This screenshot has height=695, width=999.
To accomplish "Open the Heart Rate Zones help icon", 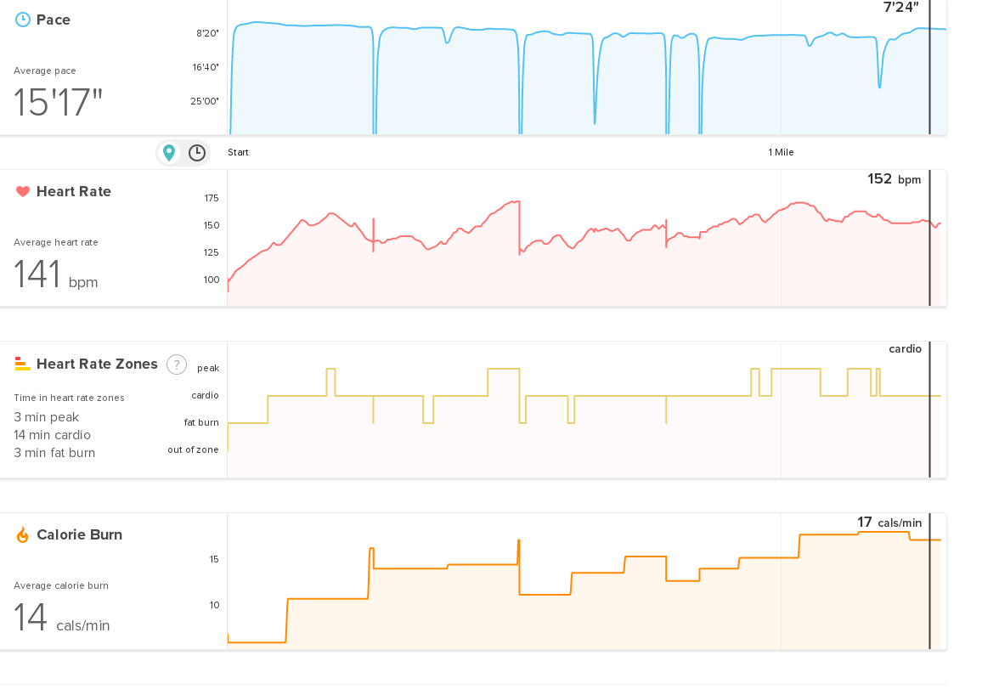I will (x=177, y=364).
